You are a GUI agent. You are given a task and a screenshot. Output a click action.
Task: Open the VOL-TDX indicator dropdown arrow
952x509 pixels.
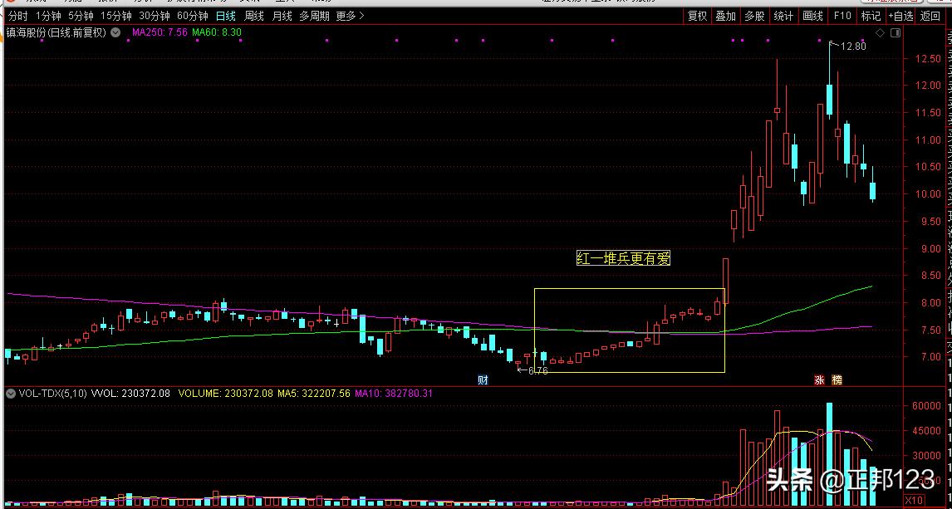point(10,393)
